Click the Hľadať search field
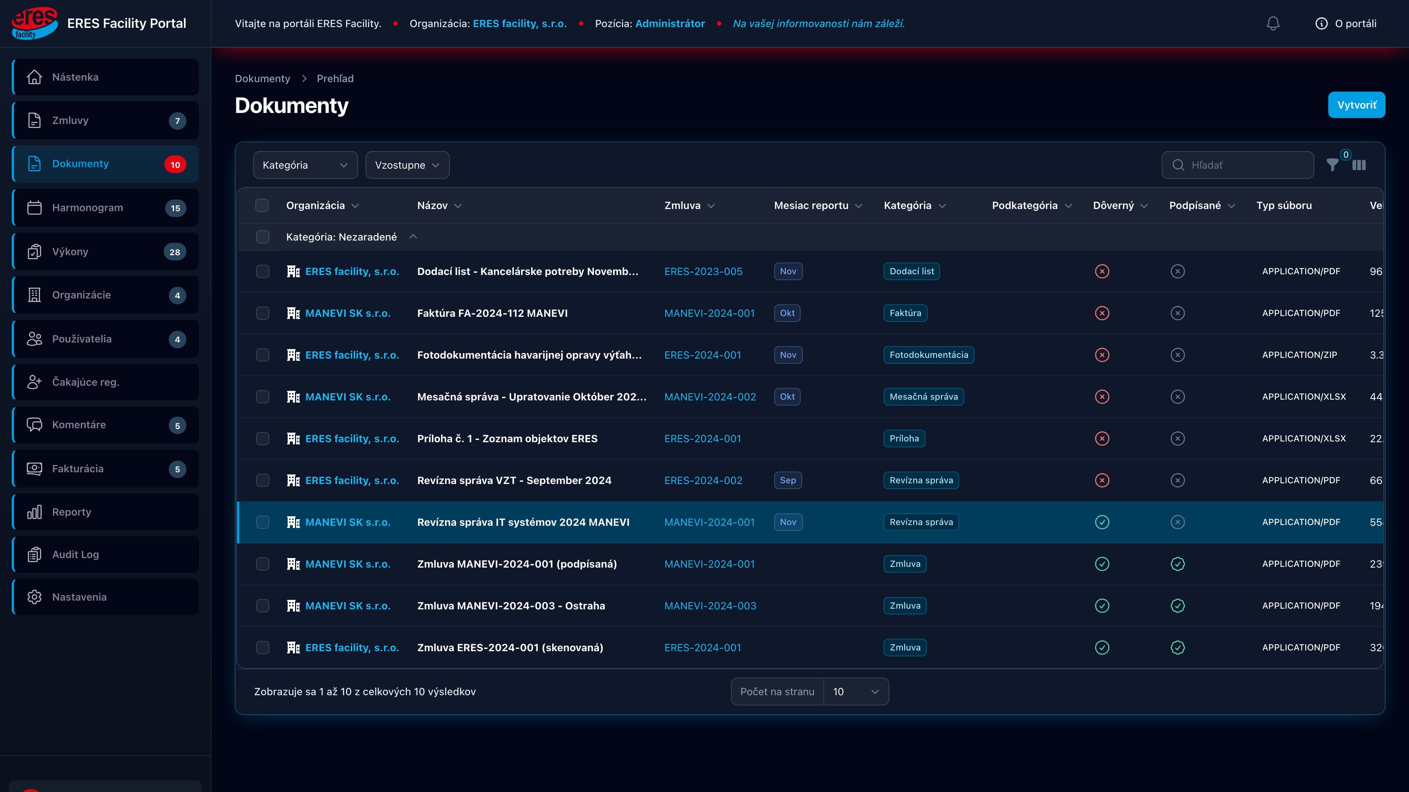 click(x=1237, y=165)
